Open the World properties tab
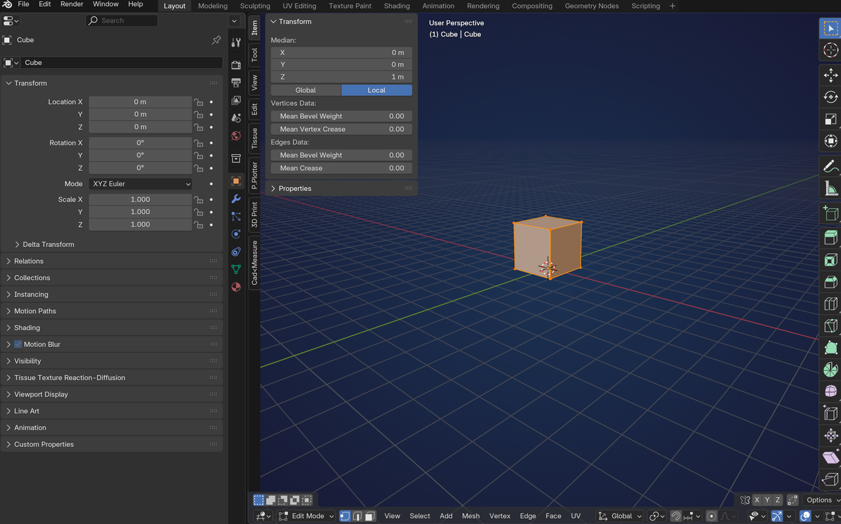 click(x=236, y=136)
